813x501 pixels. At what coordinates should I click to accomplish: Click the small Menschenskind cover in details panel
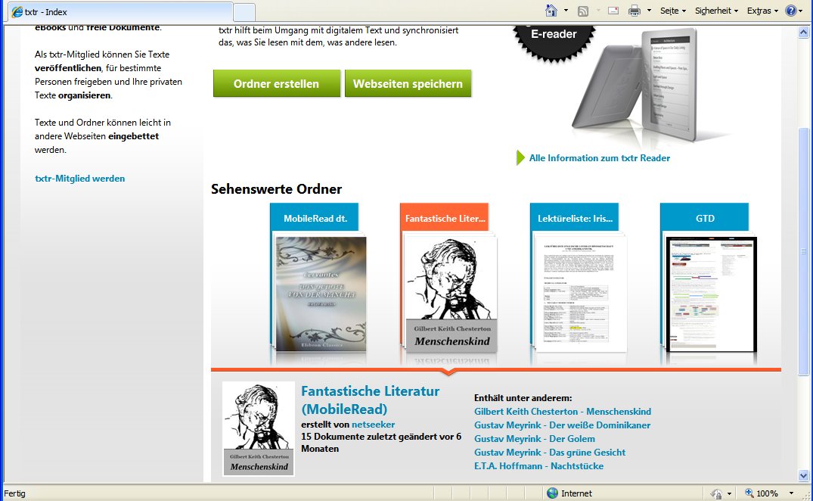point(259,429)
